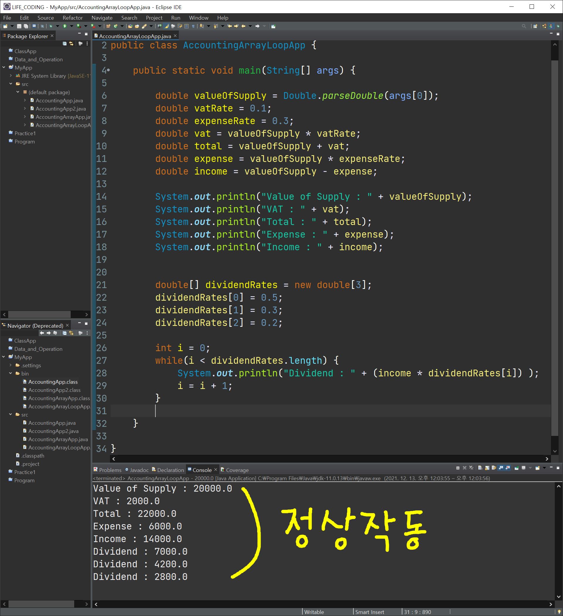Click the toolbar search magnifier icon
This screenshot has height=616, width=563.
pos(524,26)
